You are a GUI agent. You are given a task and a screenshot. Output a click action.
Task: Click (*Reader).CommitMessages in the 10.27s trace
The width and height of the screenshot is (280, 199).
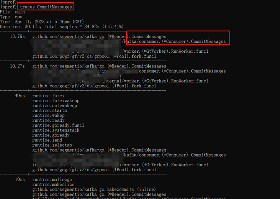point(99,66)
